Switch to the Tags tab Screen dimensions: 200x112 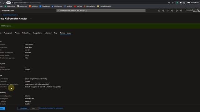point(56,33)
